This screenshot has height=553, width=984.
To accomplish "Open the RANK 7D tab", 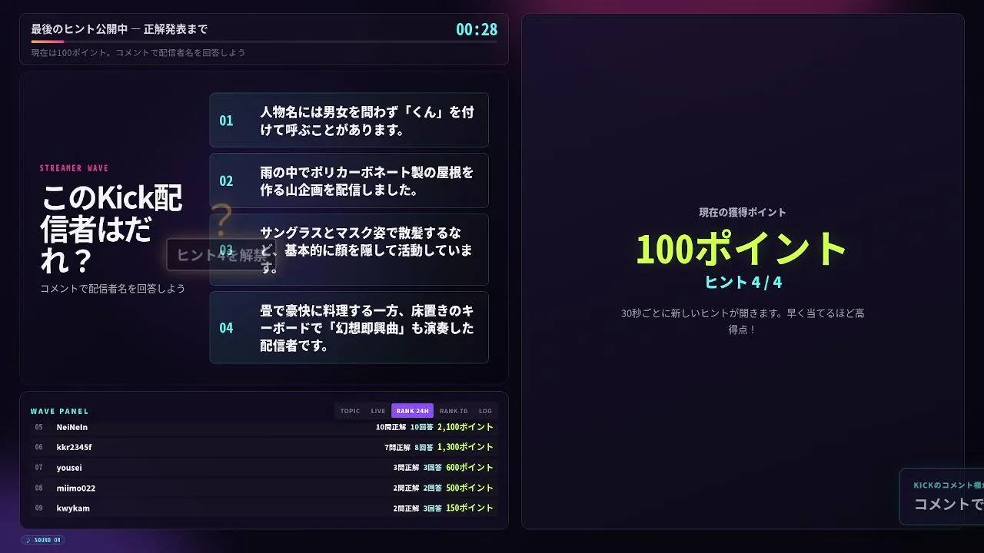I will pyautogui.click(x=454, y=411).
